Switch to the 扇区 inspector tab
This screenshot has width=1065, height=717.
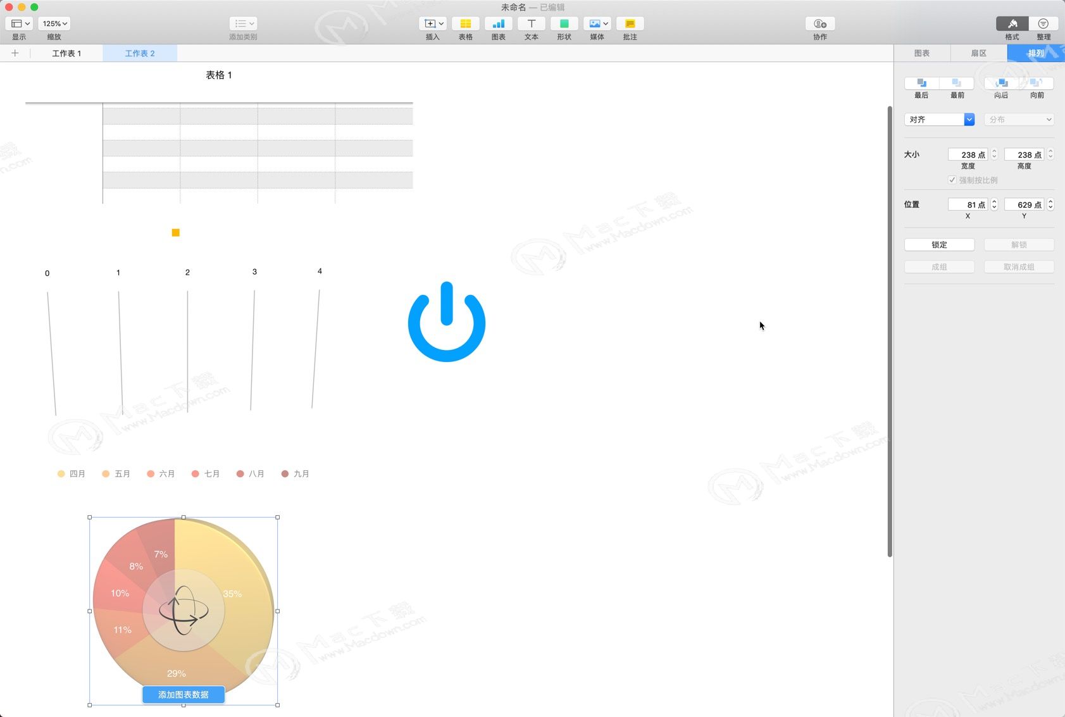[x=978, y=54]
